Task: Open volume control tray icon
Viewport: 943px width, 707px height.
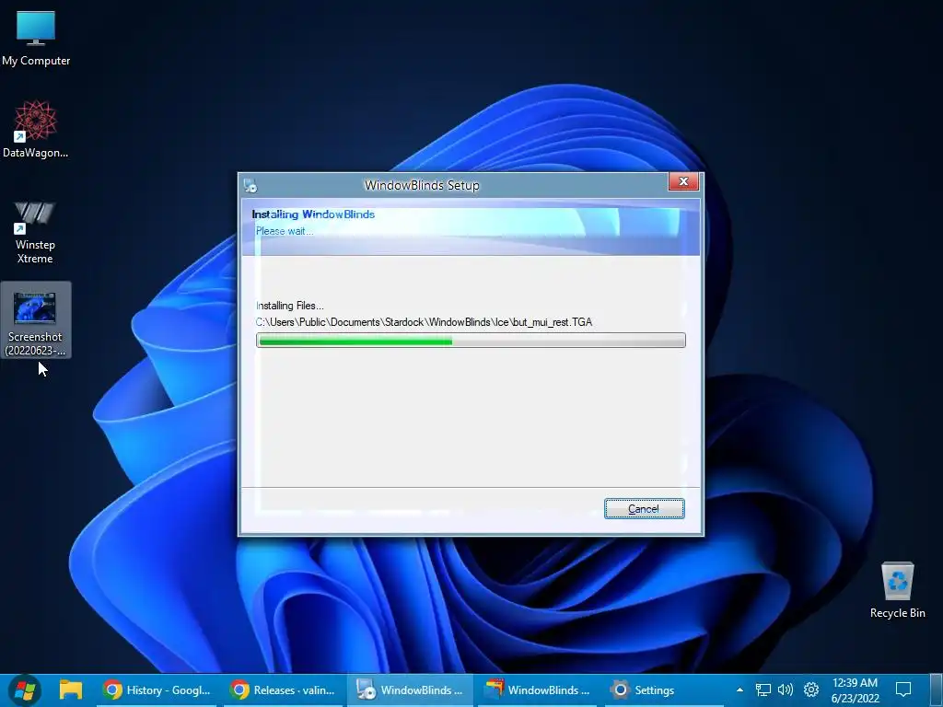Action: point(786,690)
